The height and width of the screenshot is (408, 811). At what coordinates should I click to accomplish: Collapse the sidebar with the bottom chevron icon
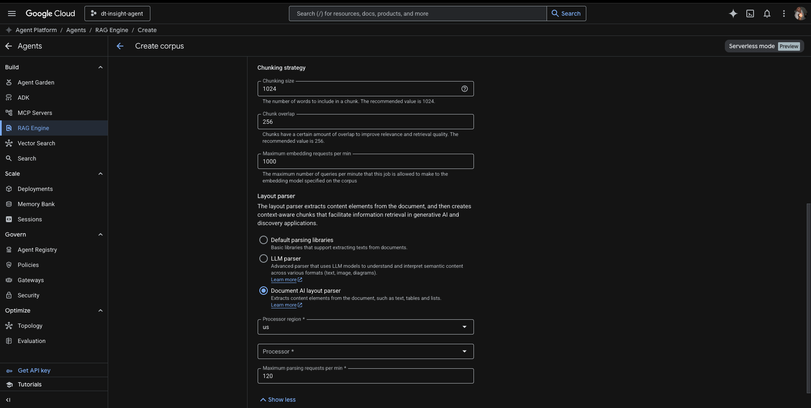pyautogui.click(x=8, y=400)
